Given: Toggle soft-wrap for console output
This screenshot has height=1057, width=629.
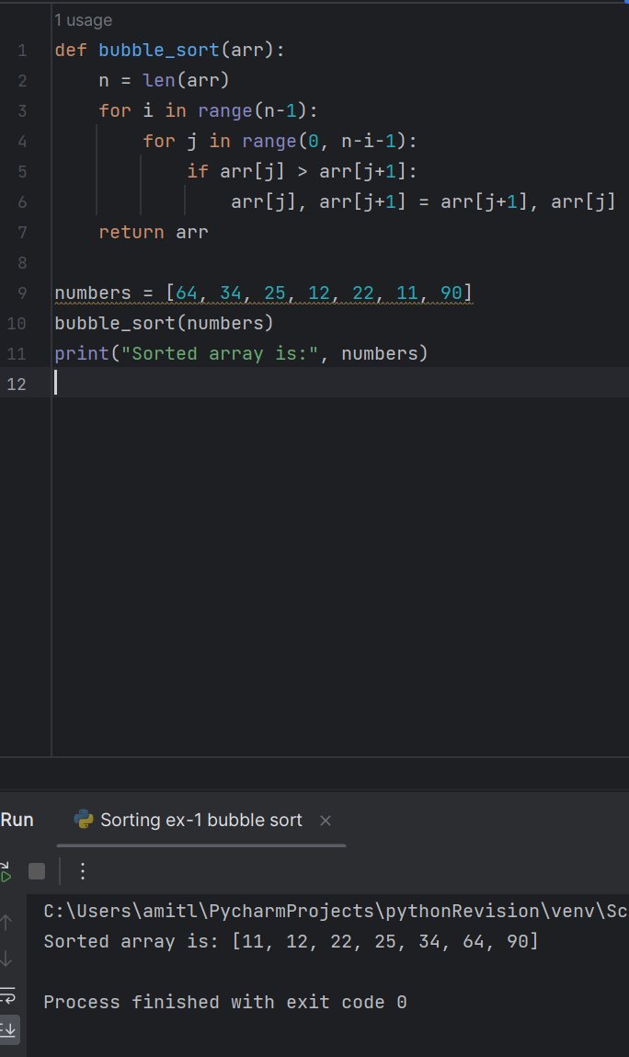Looking at the screenshot, I should pos(7,994).
